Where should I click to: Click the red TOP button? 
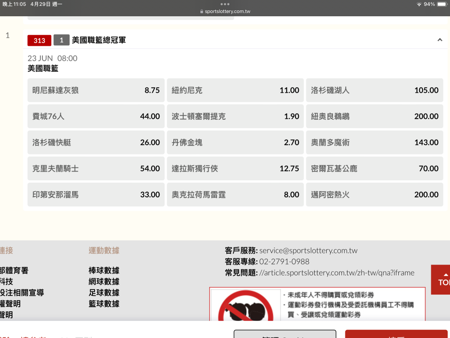click(440, 280)
